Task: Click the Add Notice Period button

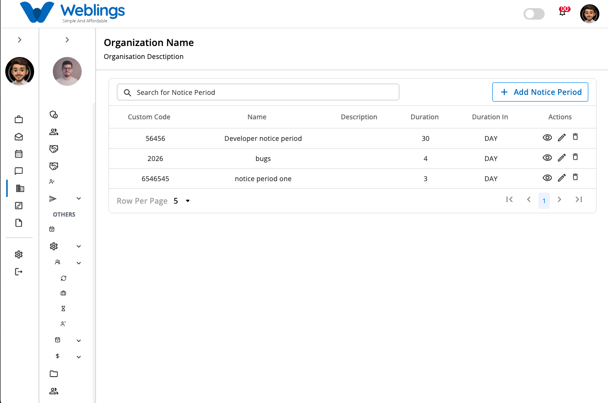Action: [x=540, y=92]
